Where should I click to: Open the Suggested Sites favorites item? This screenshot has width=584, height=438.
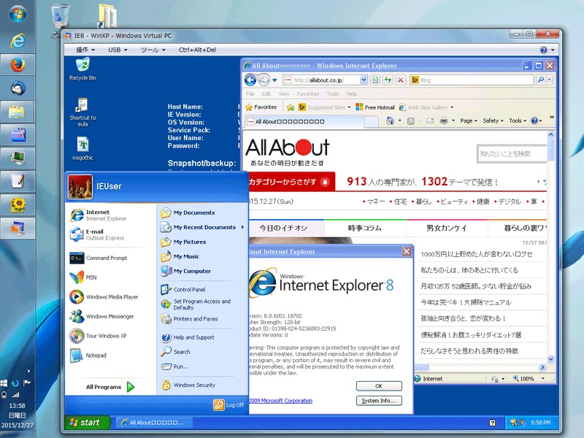click(324, 107)
